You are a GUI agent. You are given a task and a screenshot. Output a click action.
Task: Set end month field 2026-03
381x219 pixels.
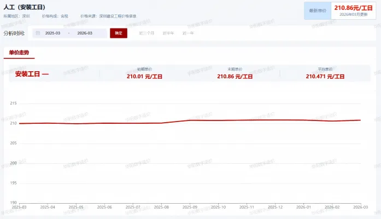click(85, 33)
